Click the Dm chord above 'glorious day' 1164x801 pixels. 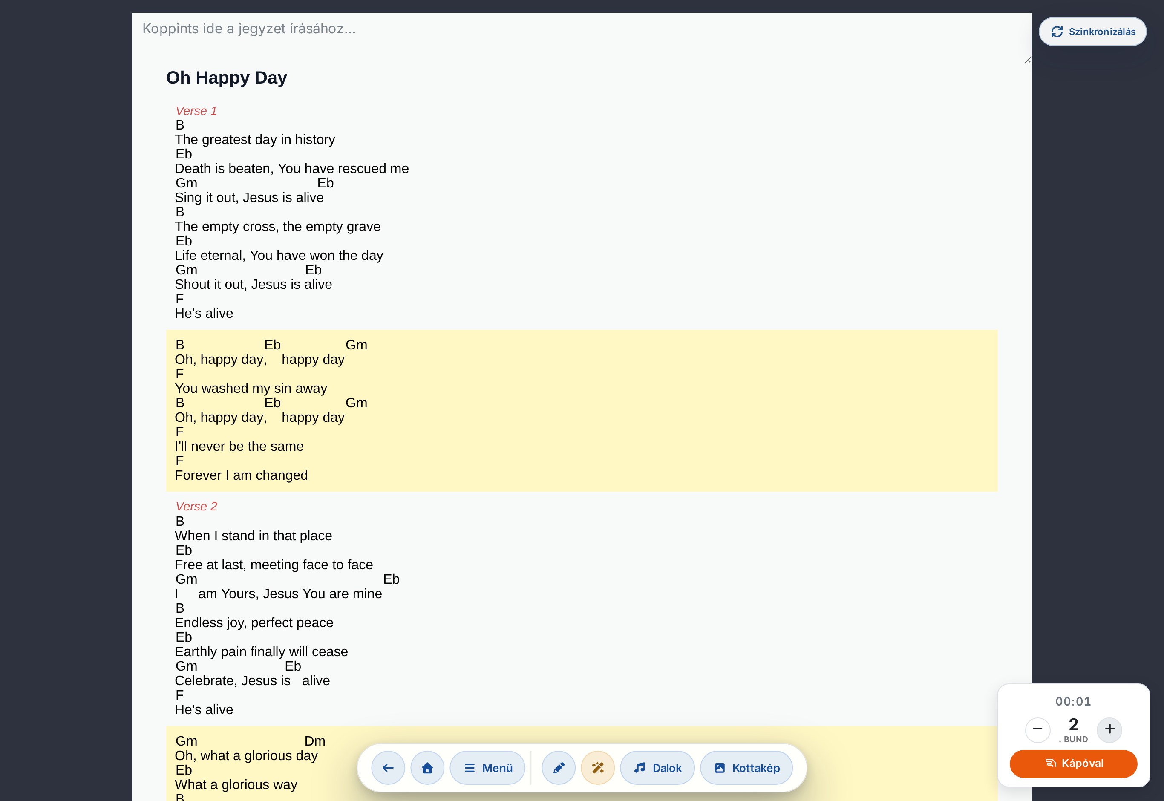[314, 741]
